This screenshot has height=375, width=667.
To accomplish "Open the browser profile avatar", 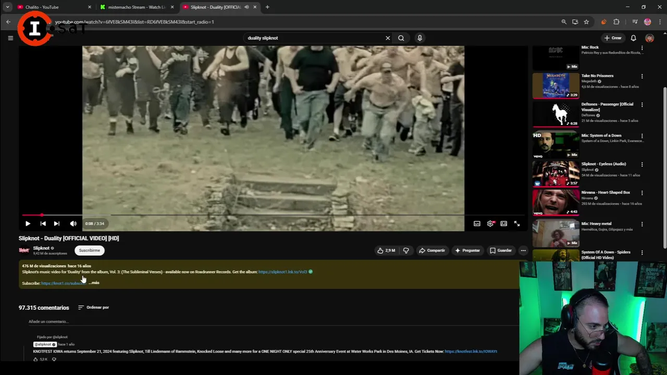I will coord(647,22).
